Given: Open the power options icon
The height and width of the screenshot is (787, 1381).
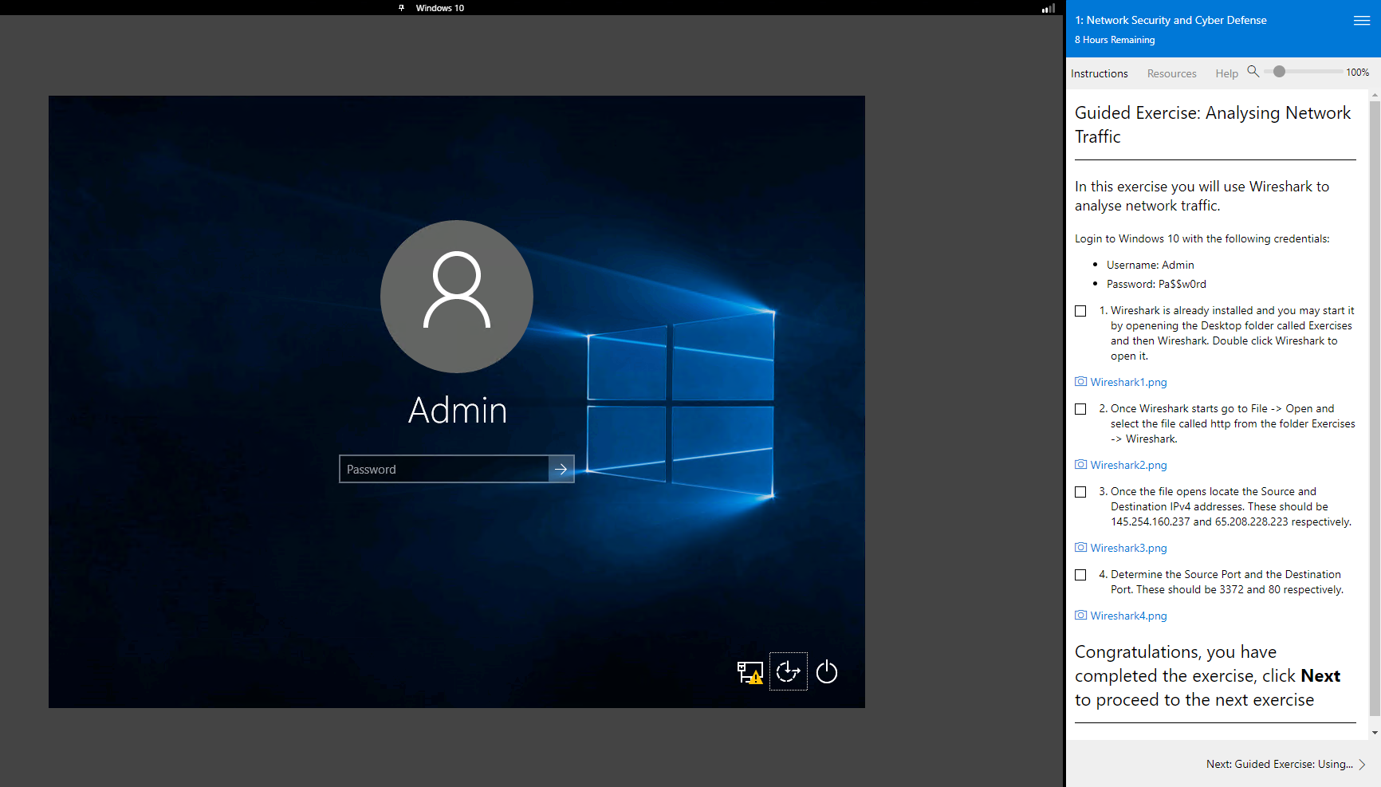Looking at the screenshot, I should click(827, 671).
